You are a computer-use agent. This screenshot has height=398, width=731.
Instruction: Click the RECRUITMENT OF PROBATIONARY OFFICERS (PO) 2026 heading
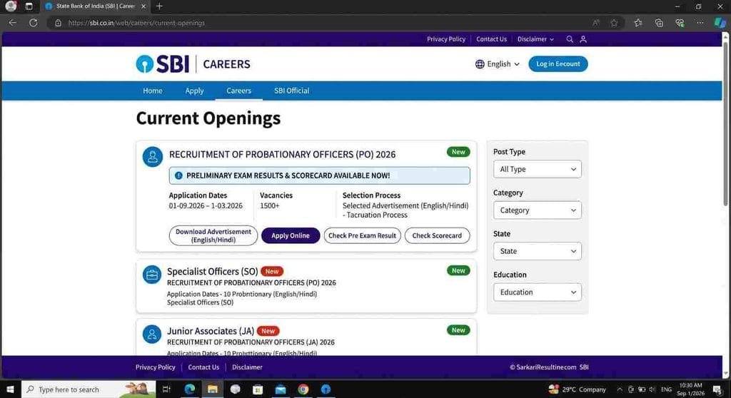tap(282, 154)
